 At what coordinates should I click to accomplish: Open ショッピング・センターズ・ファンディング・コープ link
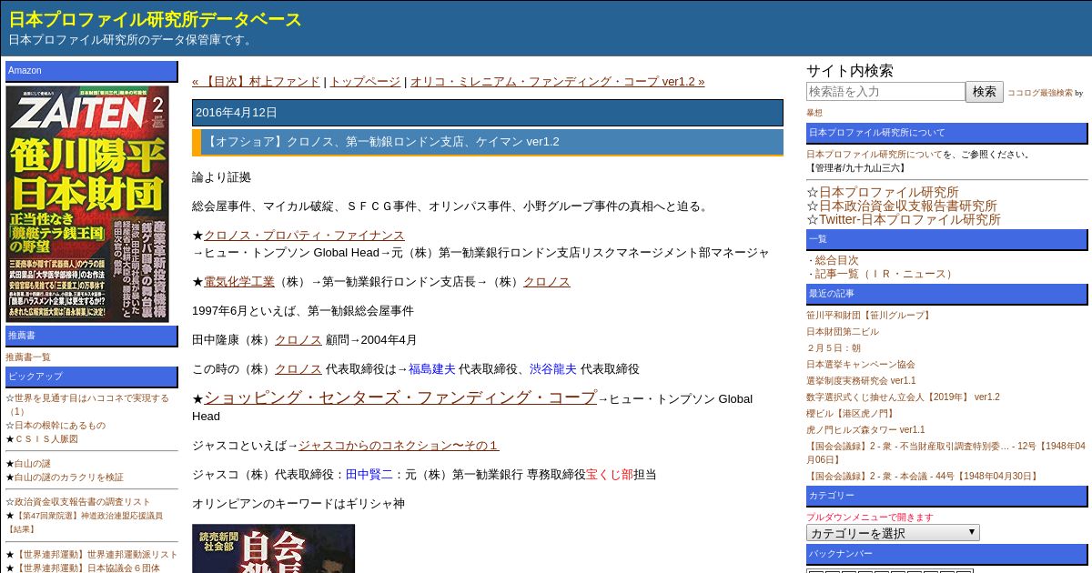point(400,397)
